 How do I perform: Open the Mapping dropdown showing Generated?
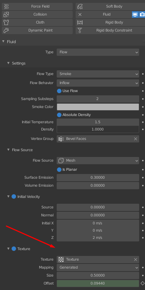click(x=98, y=268)
